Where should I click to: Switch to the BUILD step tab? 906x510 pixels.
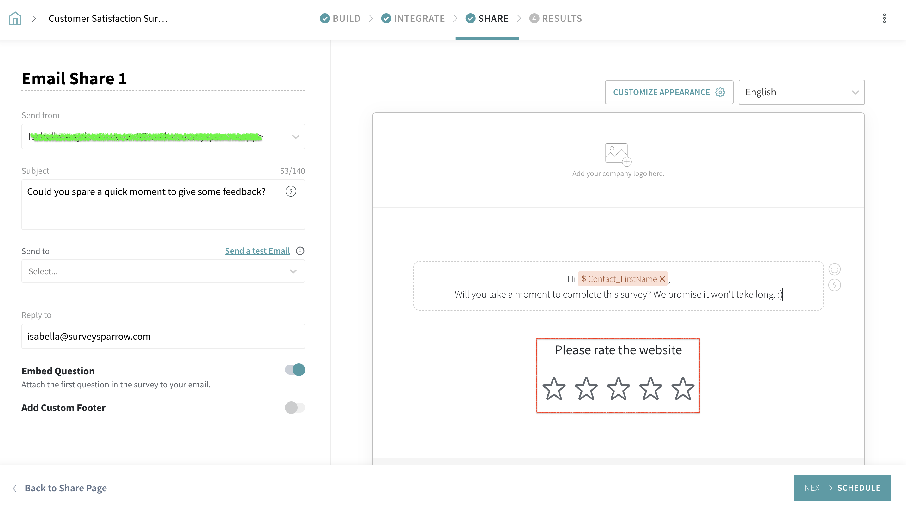340,18
